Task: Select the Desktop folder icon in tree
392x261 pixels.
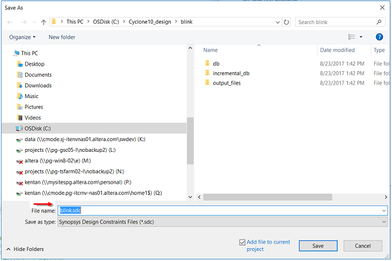Action: (21, 64)
